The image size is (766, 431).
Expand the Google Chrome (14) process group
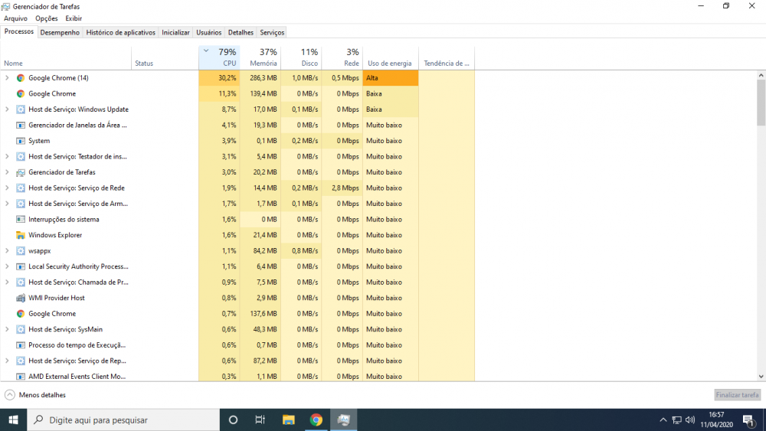(x=7, y=78)
